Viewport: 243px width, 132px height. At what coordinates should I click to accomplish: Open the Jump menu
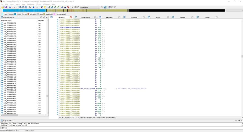[12, 4]
